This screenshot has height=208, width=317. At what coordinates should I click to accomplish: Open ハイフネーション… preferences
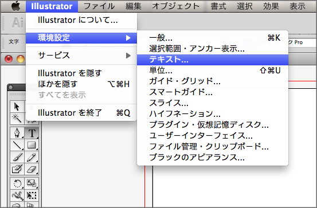point(213,114)
